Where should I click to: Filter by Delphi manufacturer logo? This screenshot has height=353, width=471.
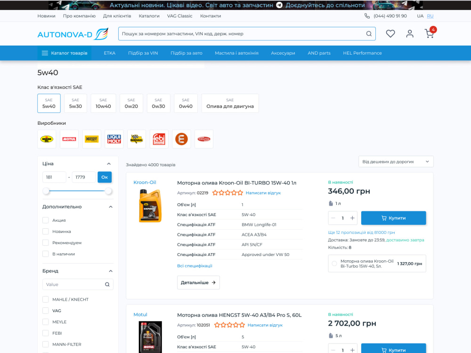point(204,139)
